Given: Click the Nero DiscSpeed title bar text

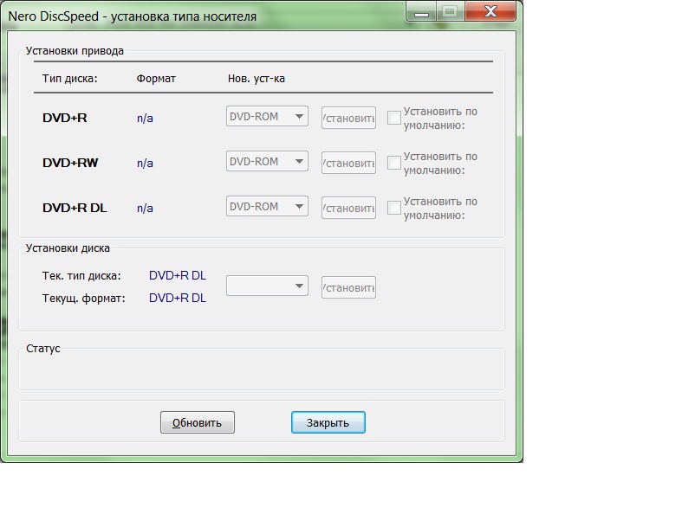Looking at the screenshot, I should [132, 16].
